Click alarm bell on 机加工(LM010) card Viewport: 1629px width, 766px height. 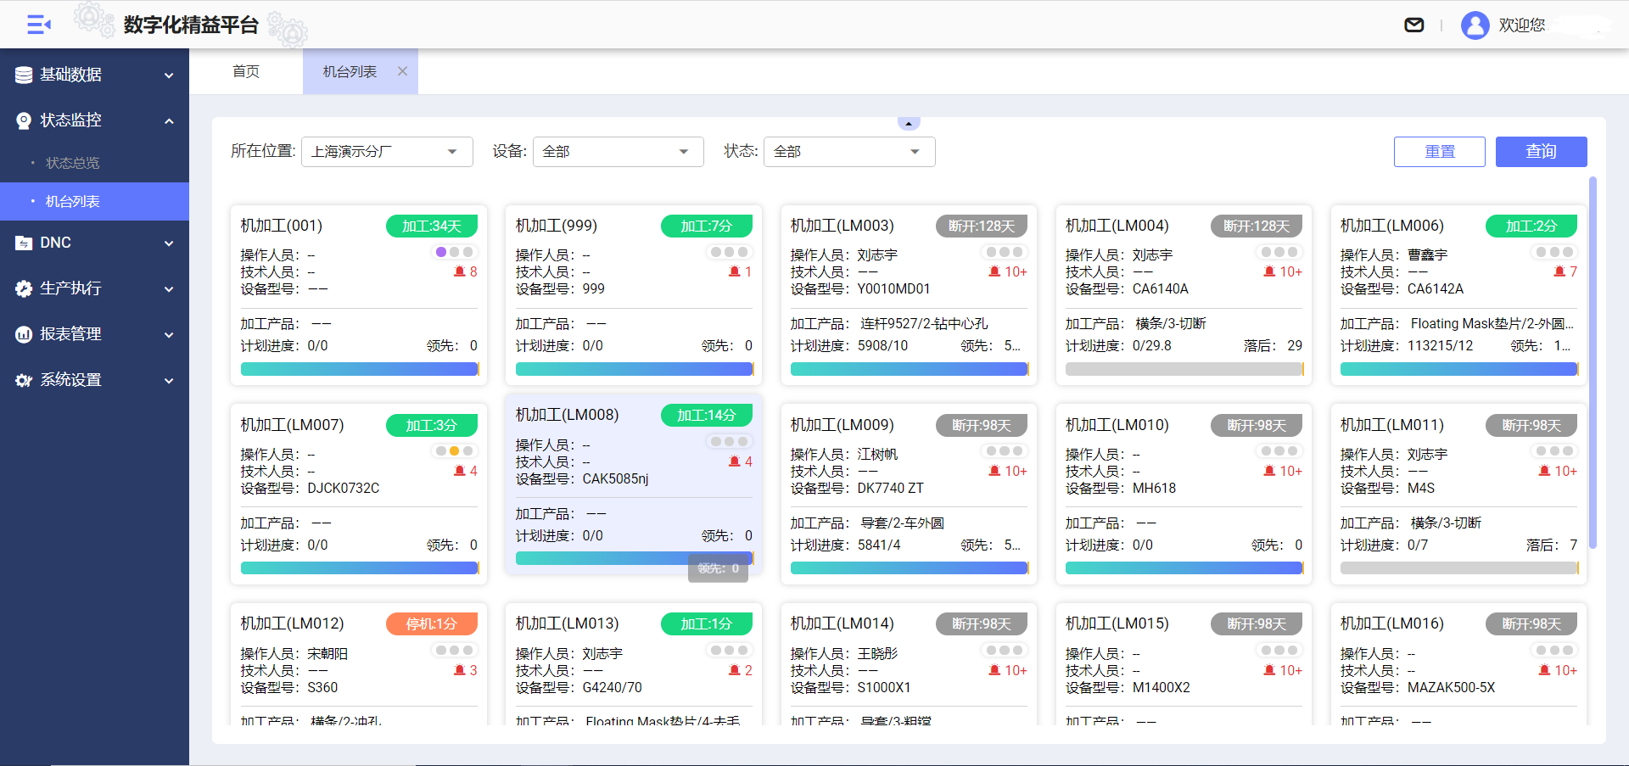[x=1269, y=471]
